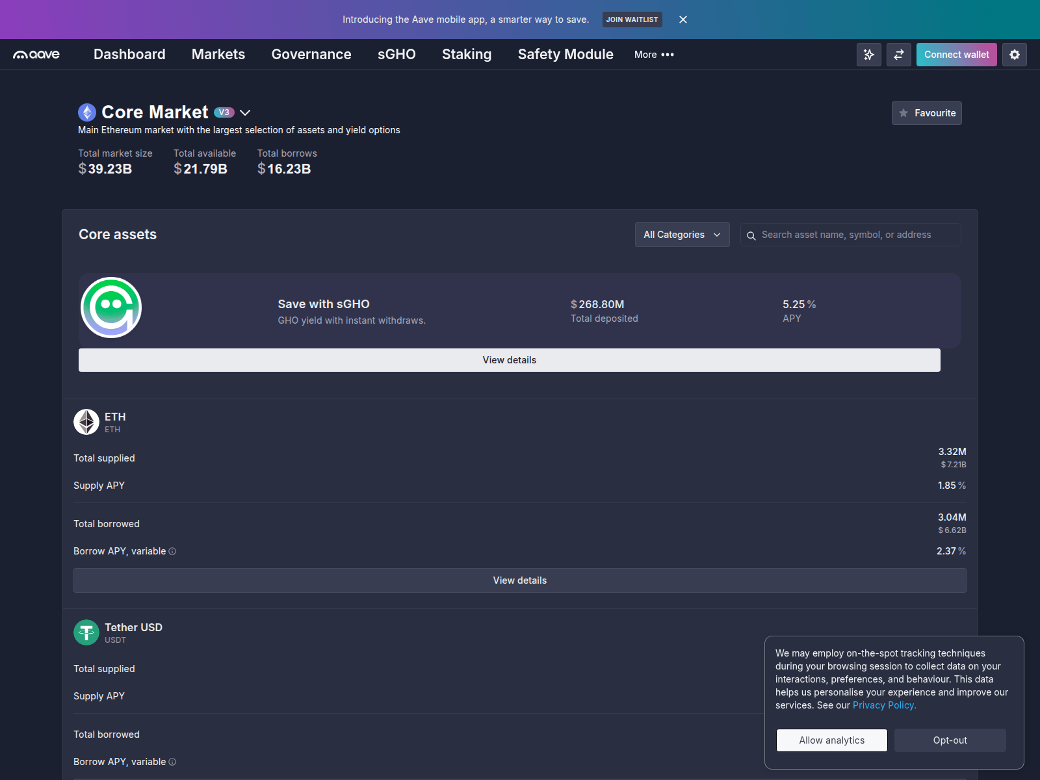Click the Core Market title
Viewport: 1040px width, 780px height.
click(155, 112)
